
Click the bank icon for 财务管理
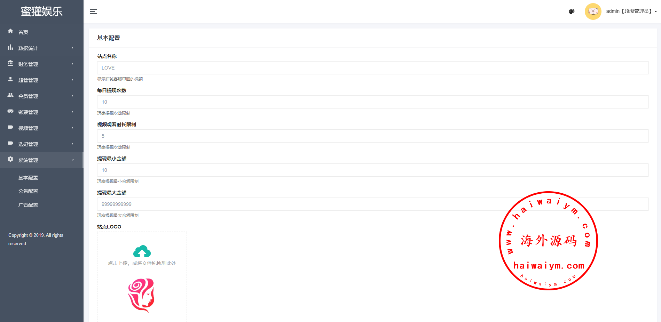(10, 63)
